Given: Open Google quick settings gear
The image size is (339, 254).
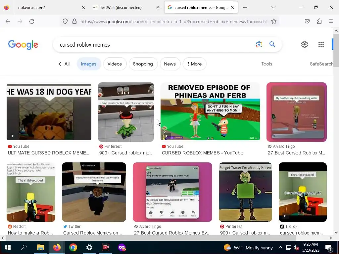Looking at the screenshot, I should [305, 44].
